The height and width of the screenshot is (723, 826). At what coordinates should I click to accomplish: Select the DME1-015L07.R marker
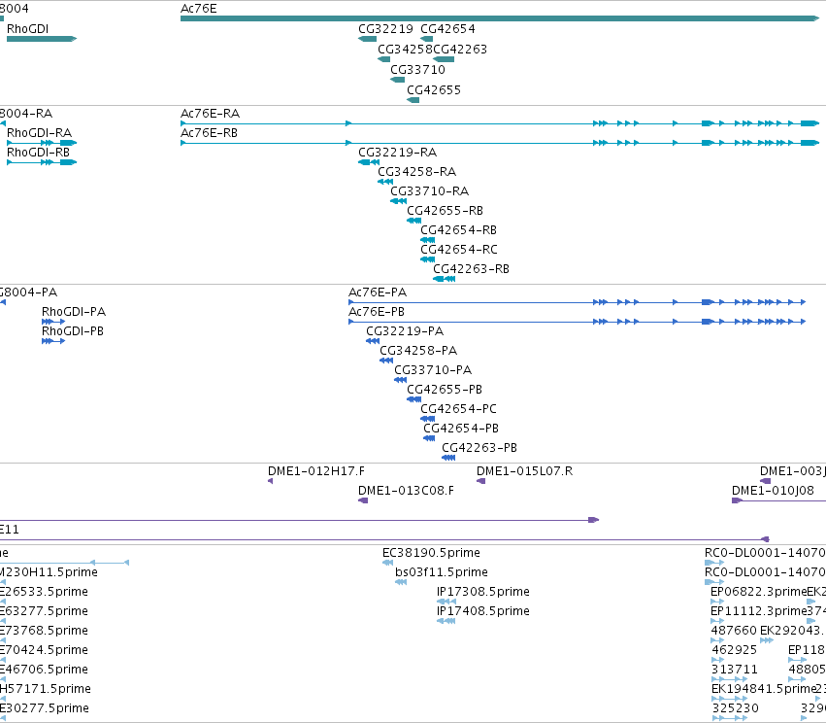[x=481, y=481]
